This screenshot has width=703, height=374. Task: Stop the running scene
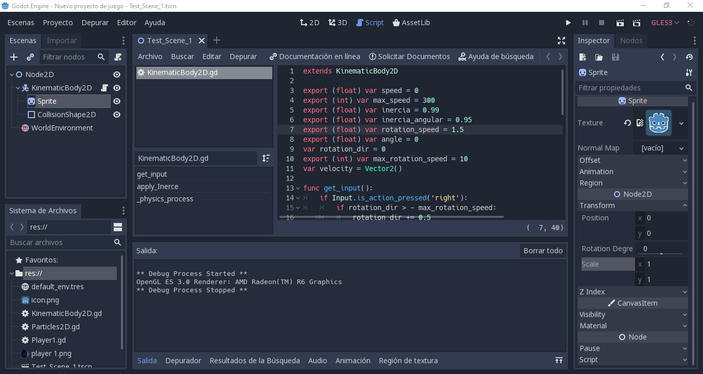click(602, 23)
